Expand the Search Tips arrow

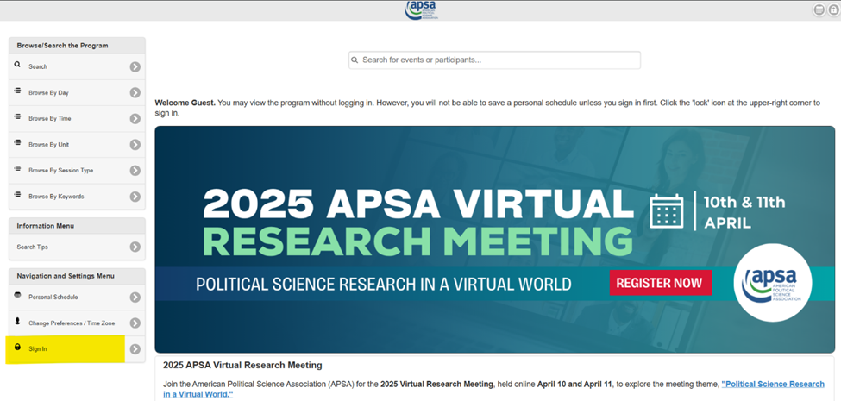coord(135,247)
